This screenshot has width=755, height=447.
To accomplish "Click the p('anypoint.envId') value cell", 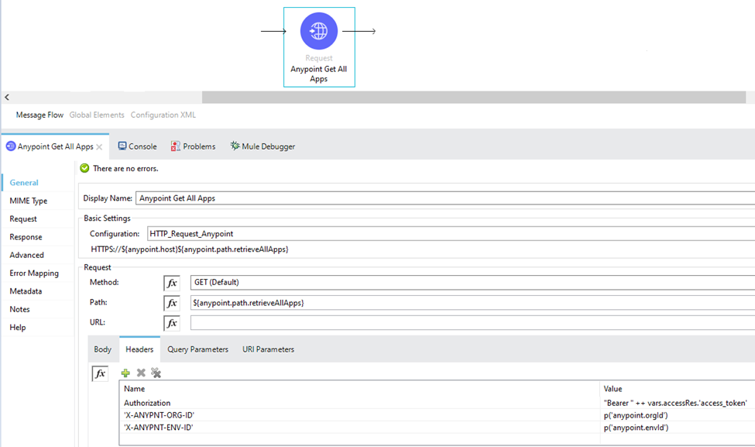I will [x=678, y=428].
